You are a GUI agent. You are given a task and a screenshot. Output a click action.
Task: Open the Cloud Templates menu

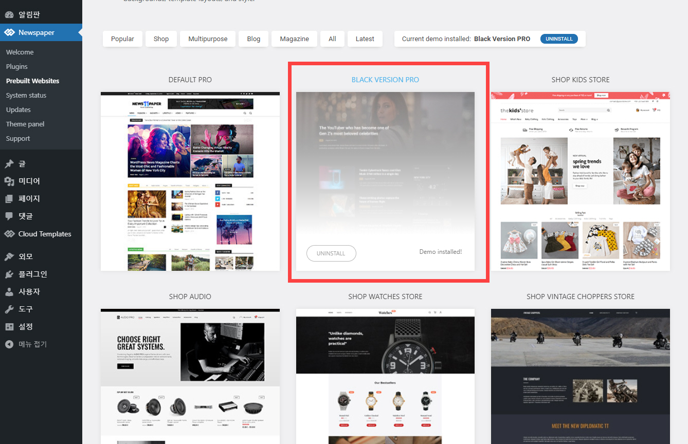(41, 234)
